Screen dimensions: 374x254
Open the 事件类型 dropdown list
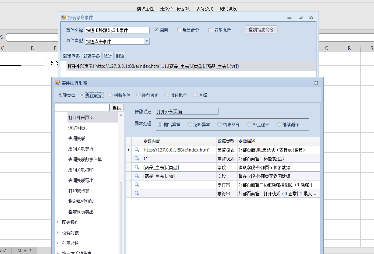pyautogui.click(x=147, y=41)
